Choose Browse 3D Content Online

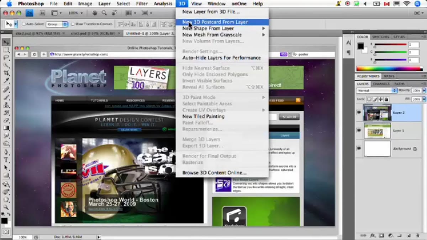pos(214,173)
